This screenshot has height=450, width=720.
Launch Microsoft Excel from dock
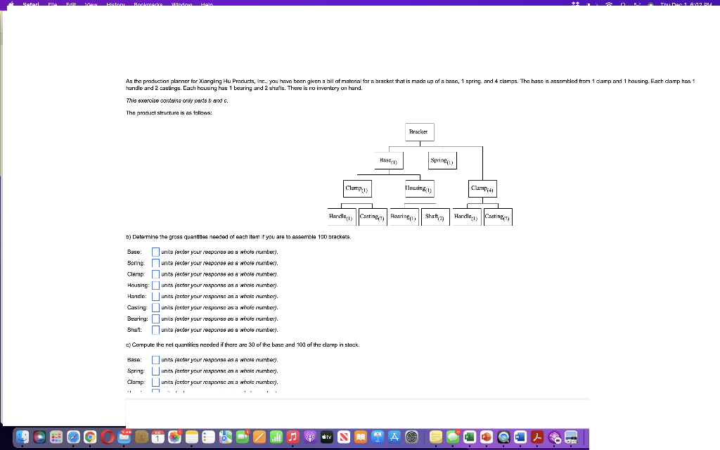[x=469, y=437]
